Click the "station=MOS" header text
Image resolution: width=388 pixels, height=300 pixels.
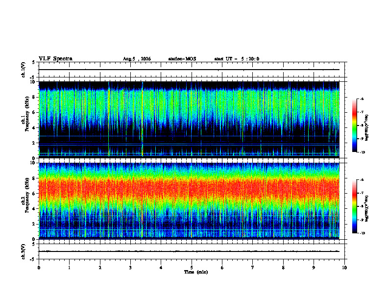tap(182, 59)
